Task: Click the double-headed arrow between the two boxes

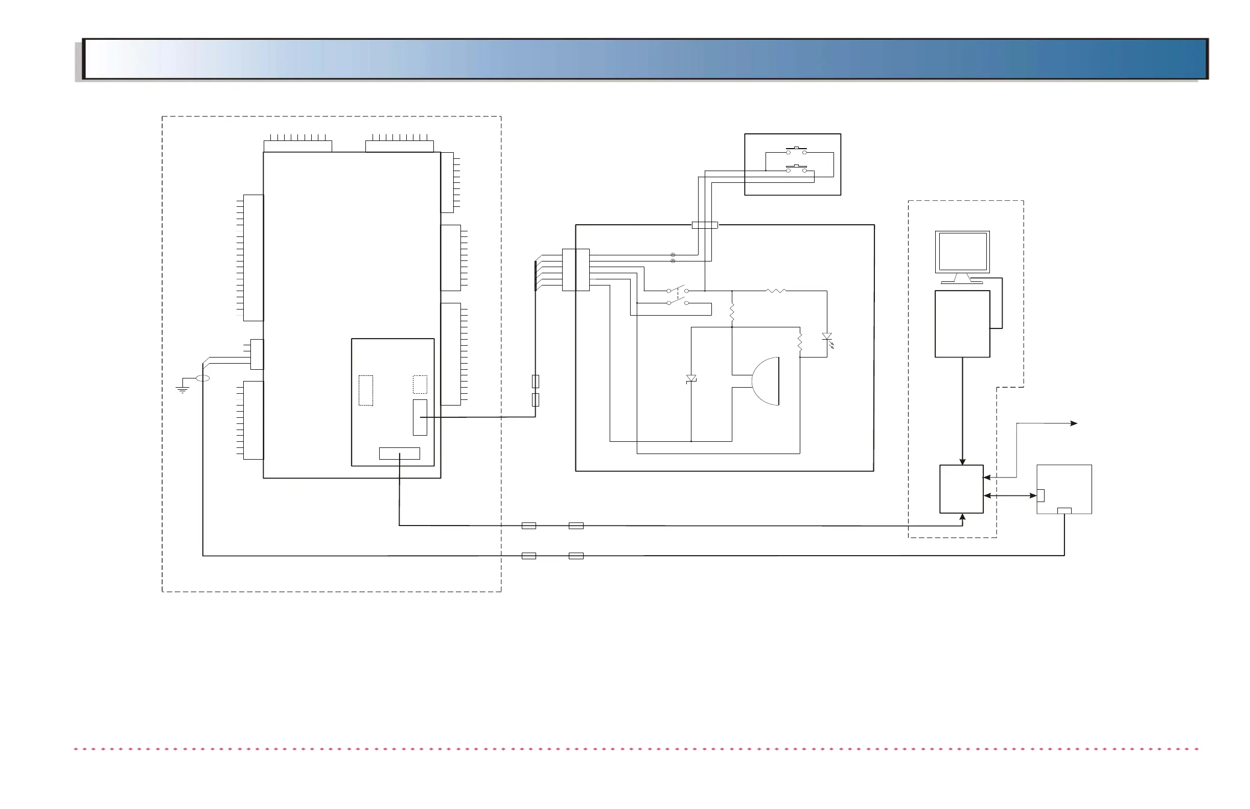Action: click(x=1009, y=495)
